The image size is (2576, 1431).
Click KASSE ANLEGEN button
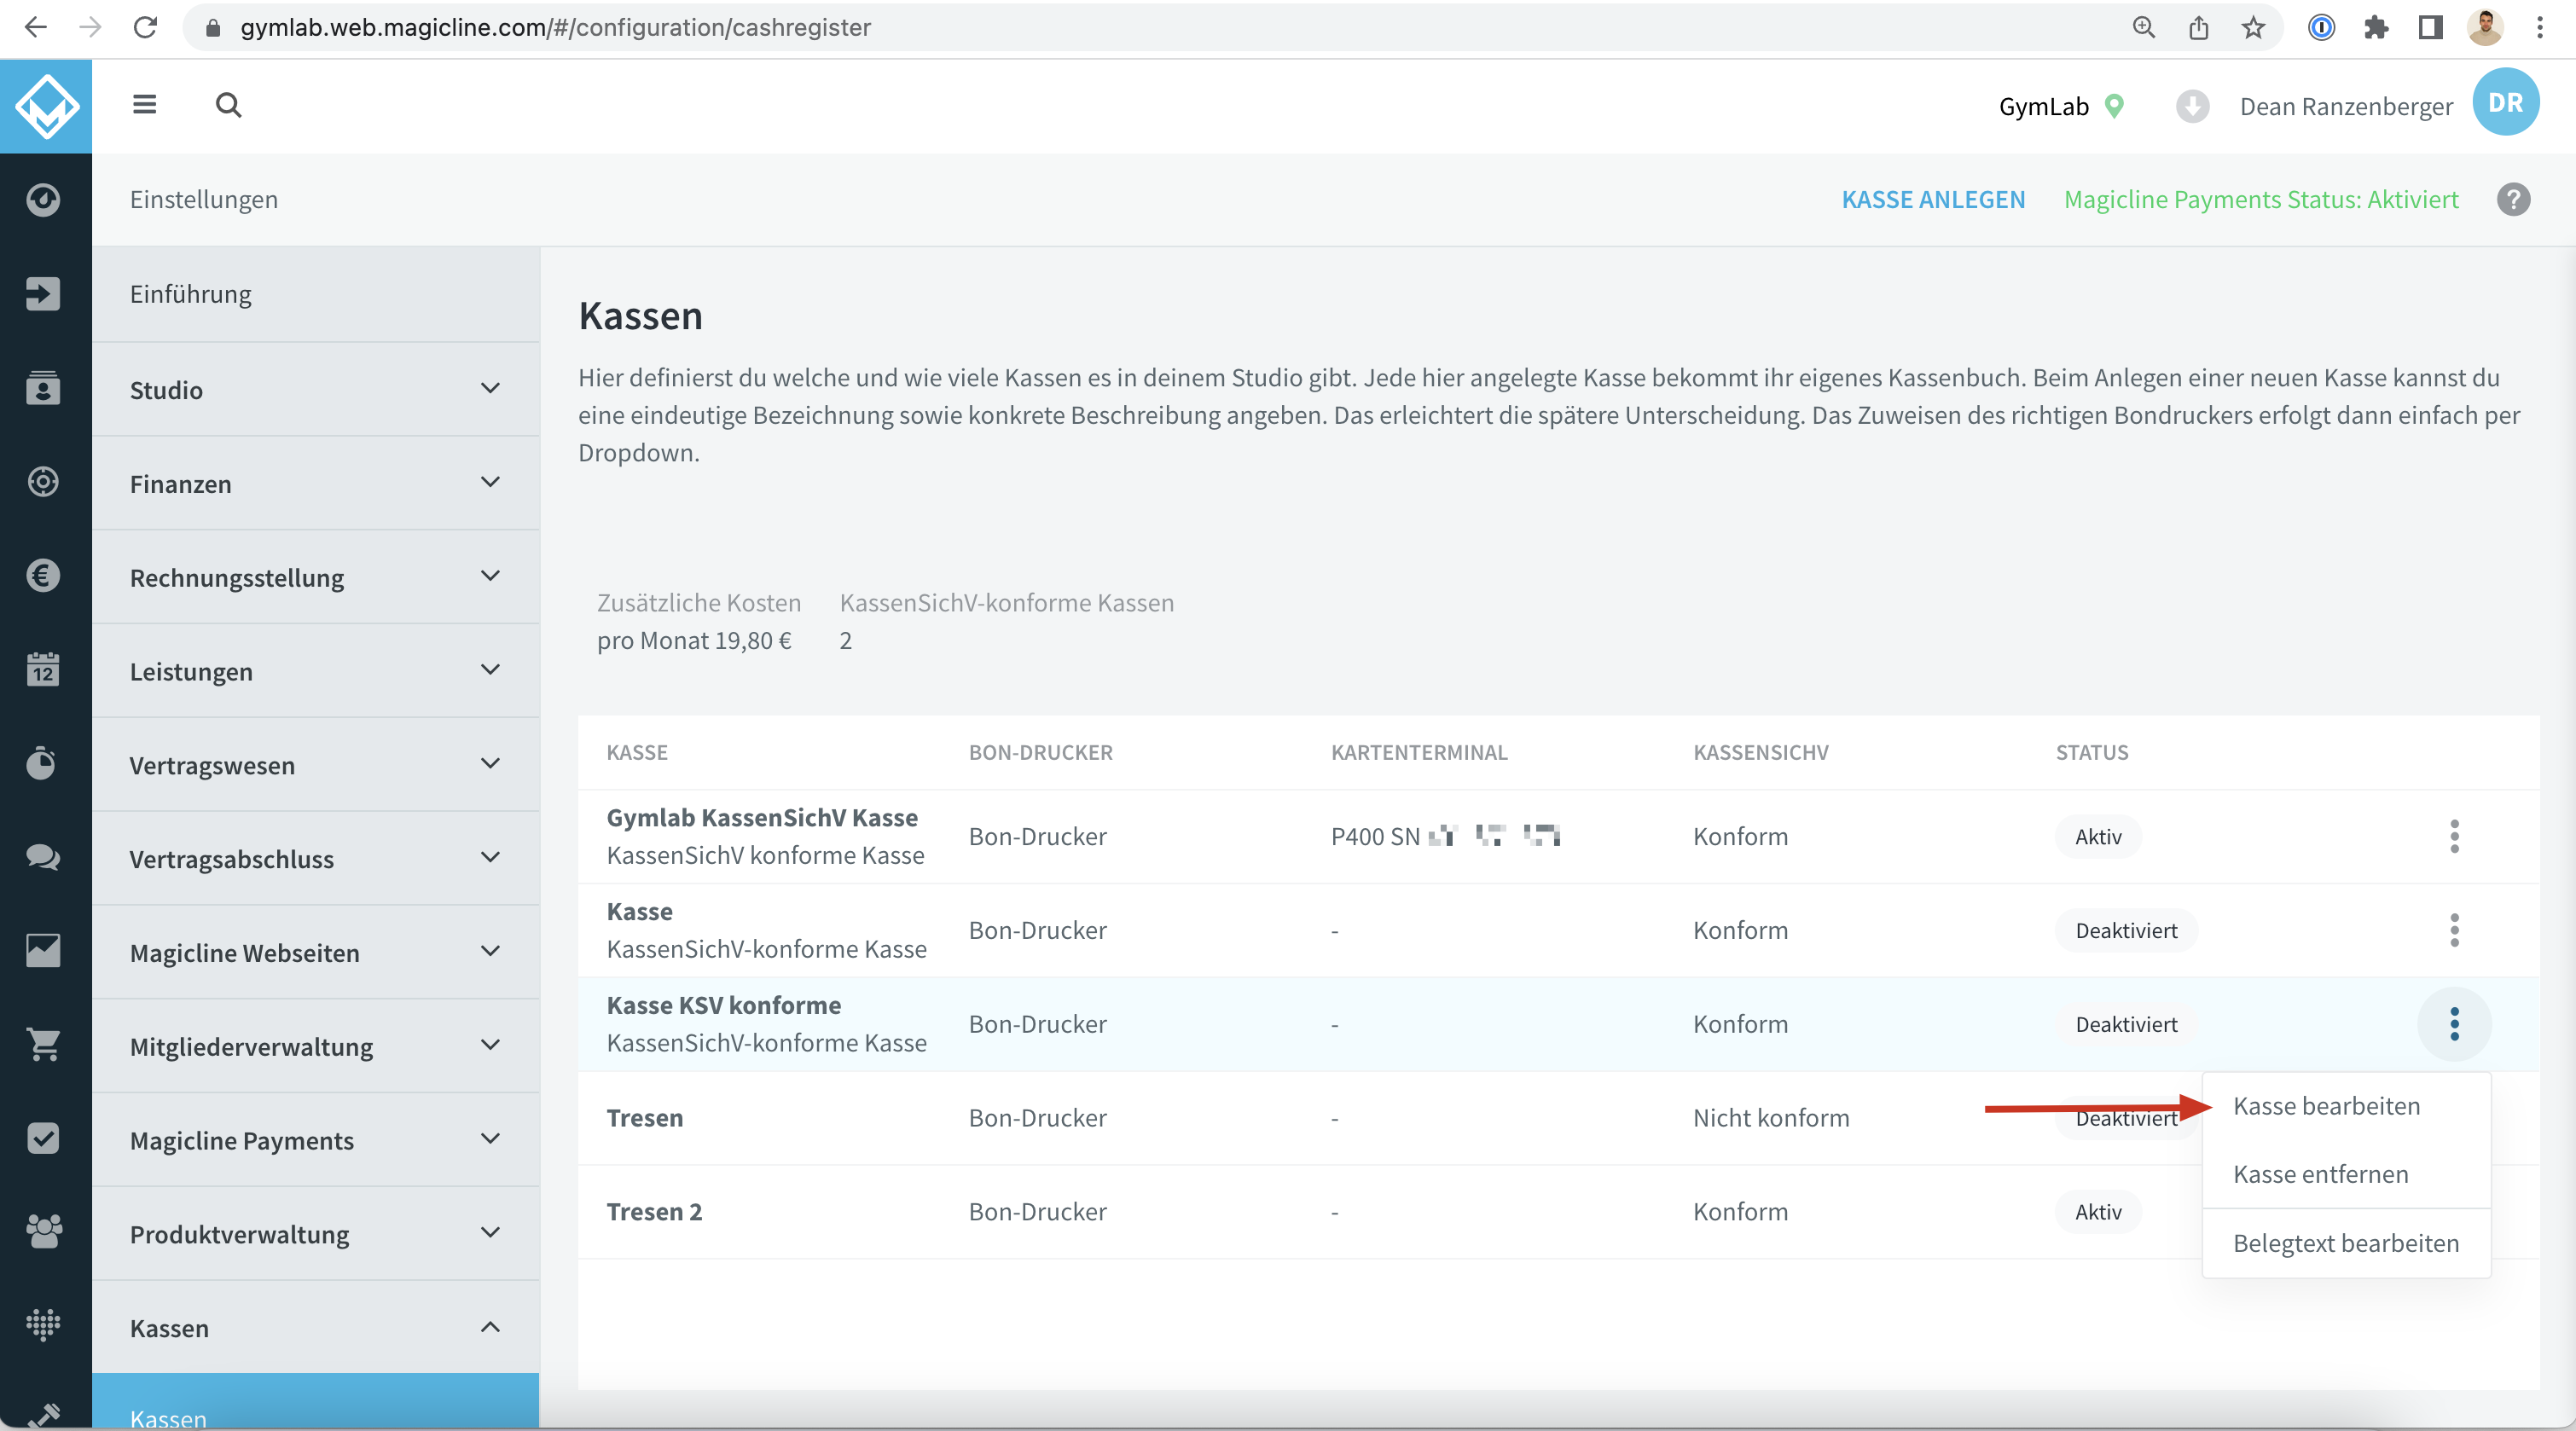point(1933,200)
